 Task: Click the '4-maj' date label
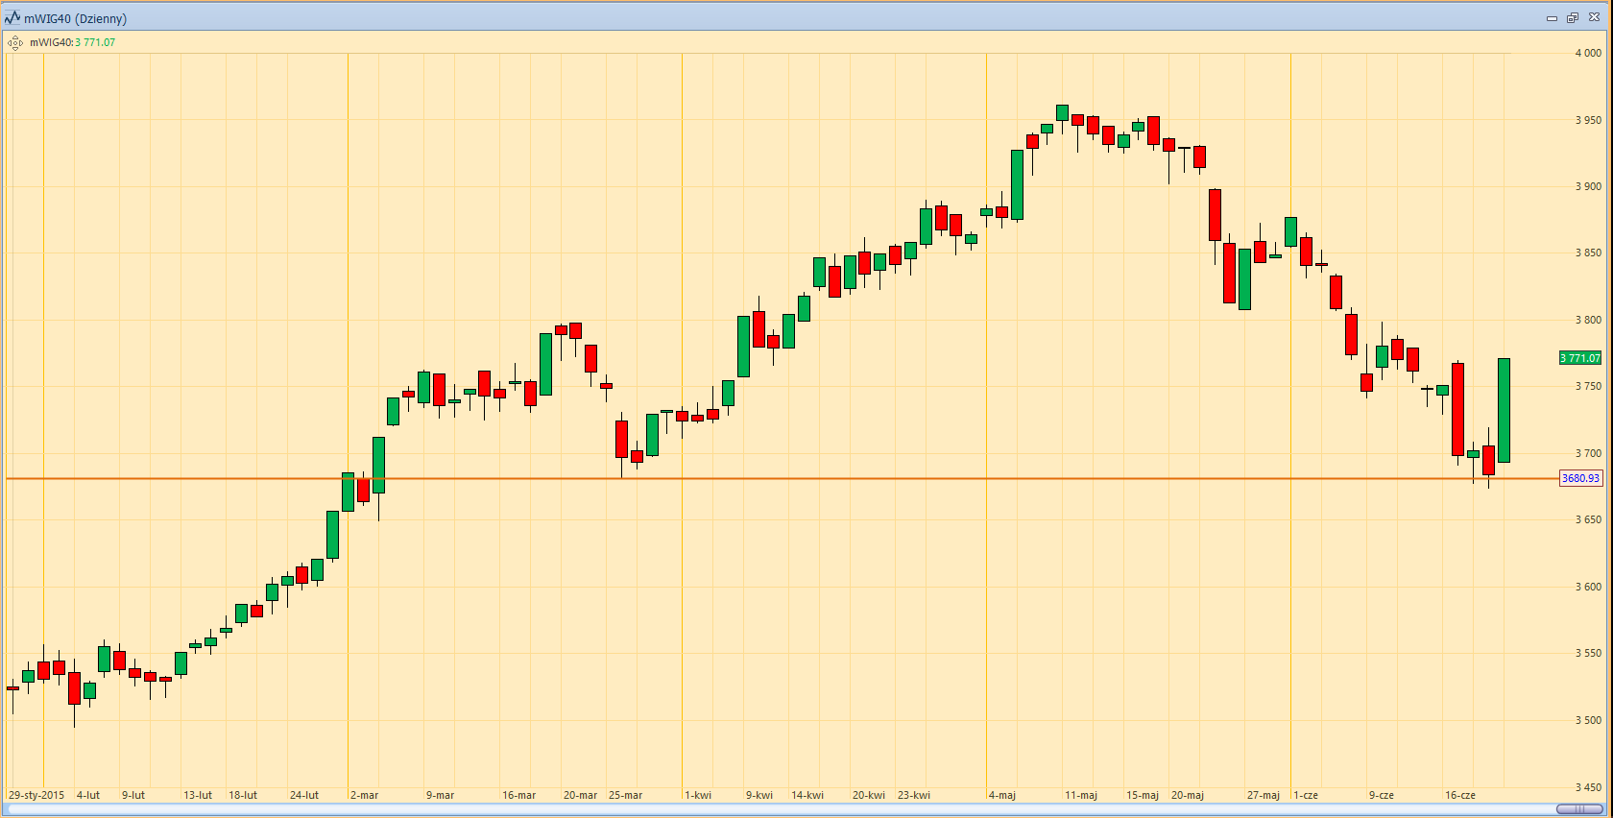tap(1002, 795)
